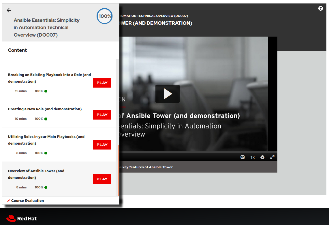329x225 pixels.
Task: Open the Course Evaluation link
Action: point(27,201)
